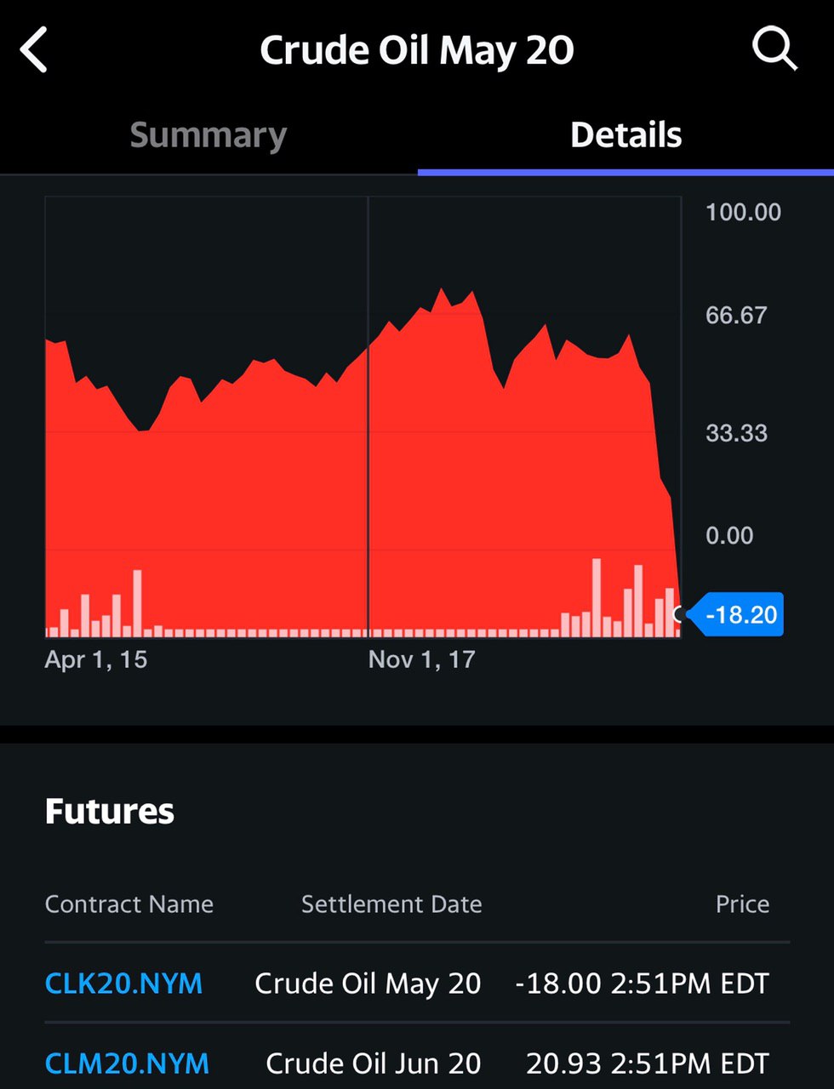Select the Crude Oil May 20 row
This screenshot has height=1089, width=834.
(x=368, y=984)
